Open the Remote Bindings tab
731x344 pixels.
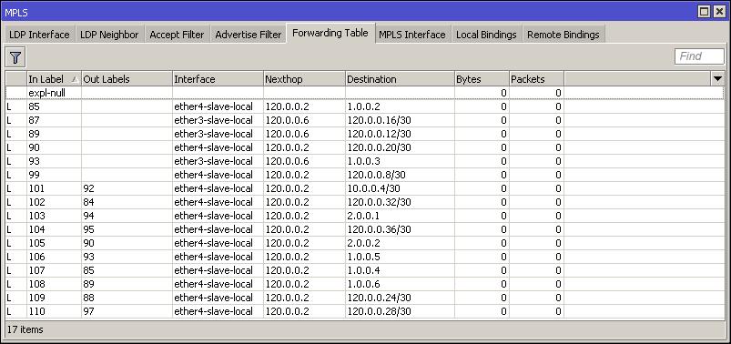(563, 35)
